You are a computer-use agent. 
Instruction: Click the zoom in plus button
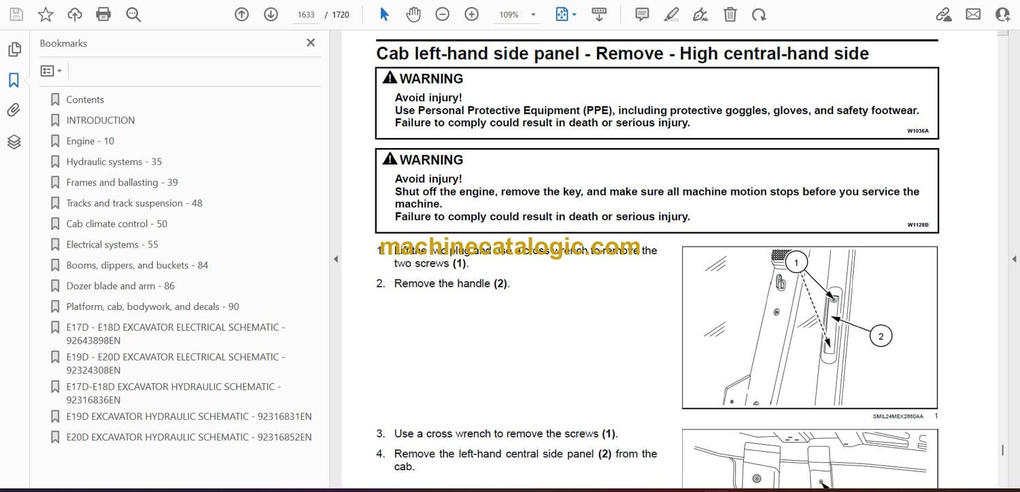(471, 14)
